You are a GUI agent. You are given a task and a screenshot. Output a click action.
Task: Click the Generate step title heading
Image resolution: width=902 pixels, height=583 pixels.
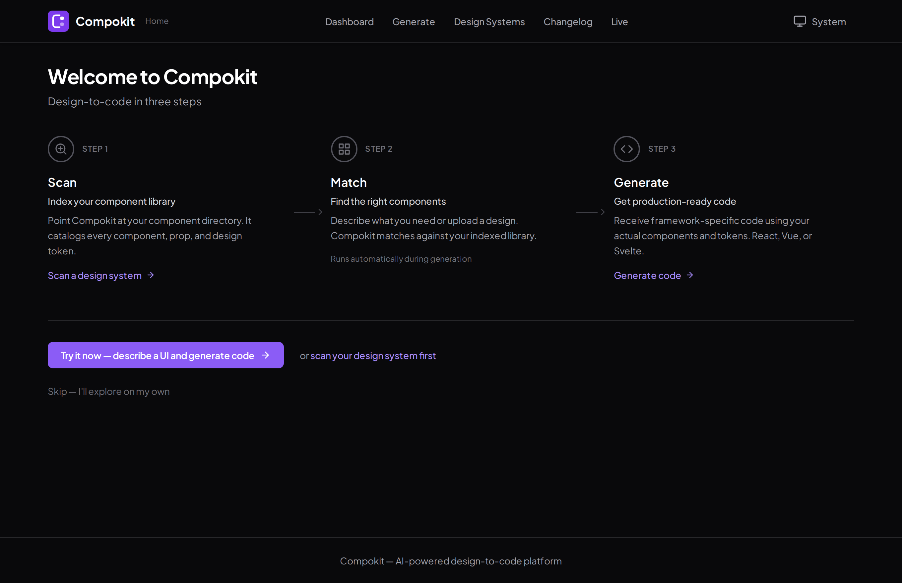click(x=641, y=183)
